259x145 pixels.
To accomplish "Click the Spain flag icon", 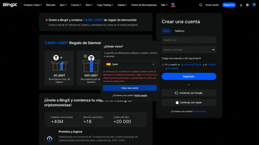I will (108, 64).
